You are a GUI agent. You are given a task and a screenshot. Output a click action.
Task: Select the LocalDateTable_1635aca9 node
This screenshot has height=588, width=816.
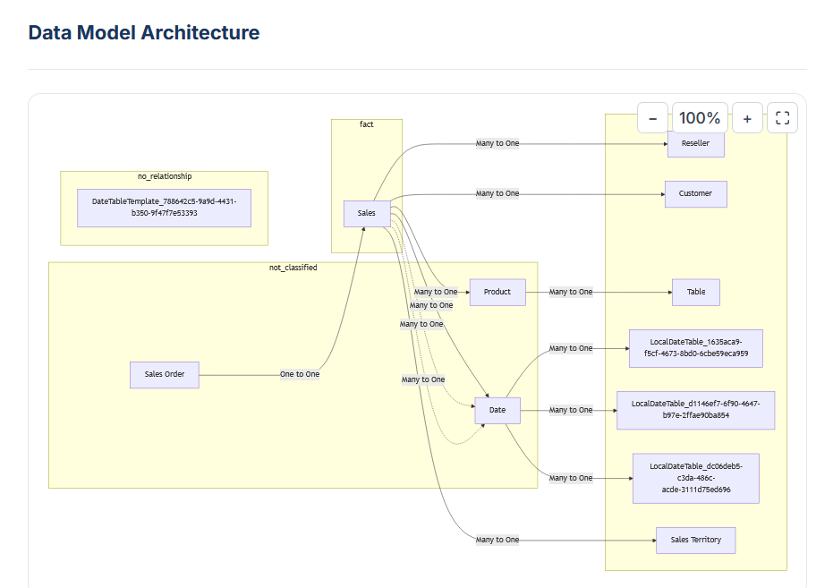695,348
